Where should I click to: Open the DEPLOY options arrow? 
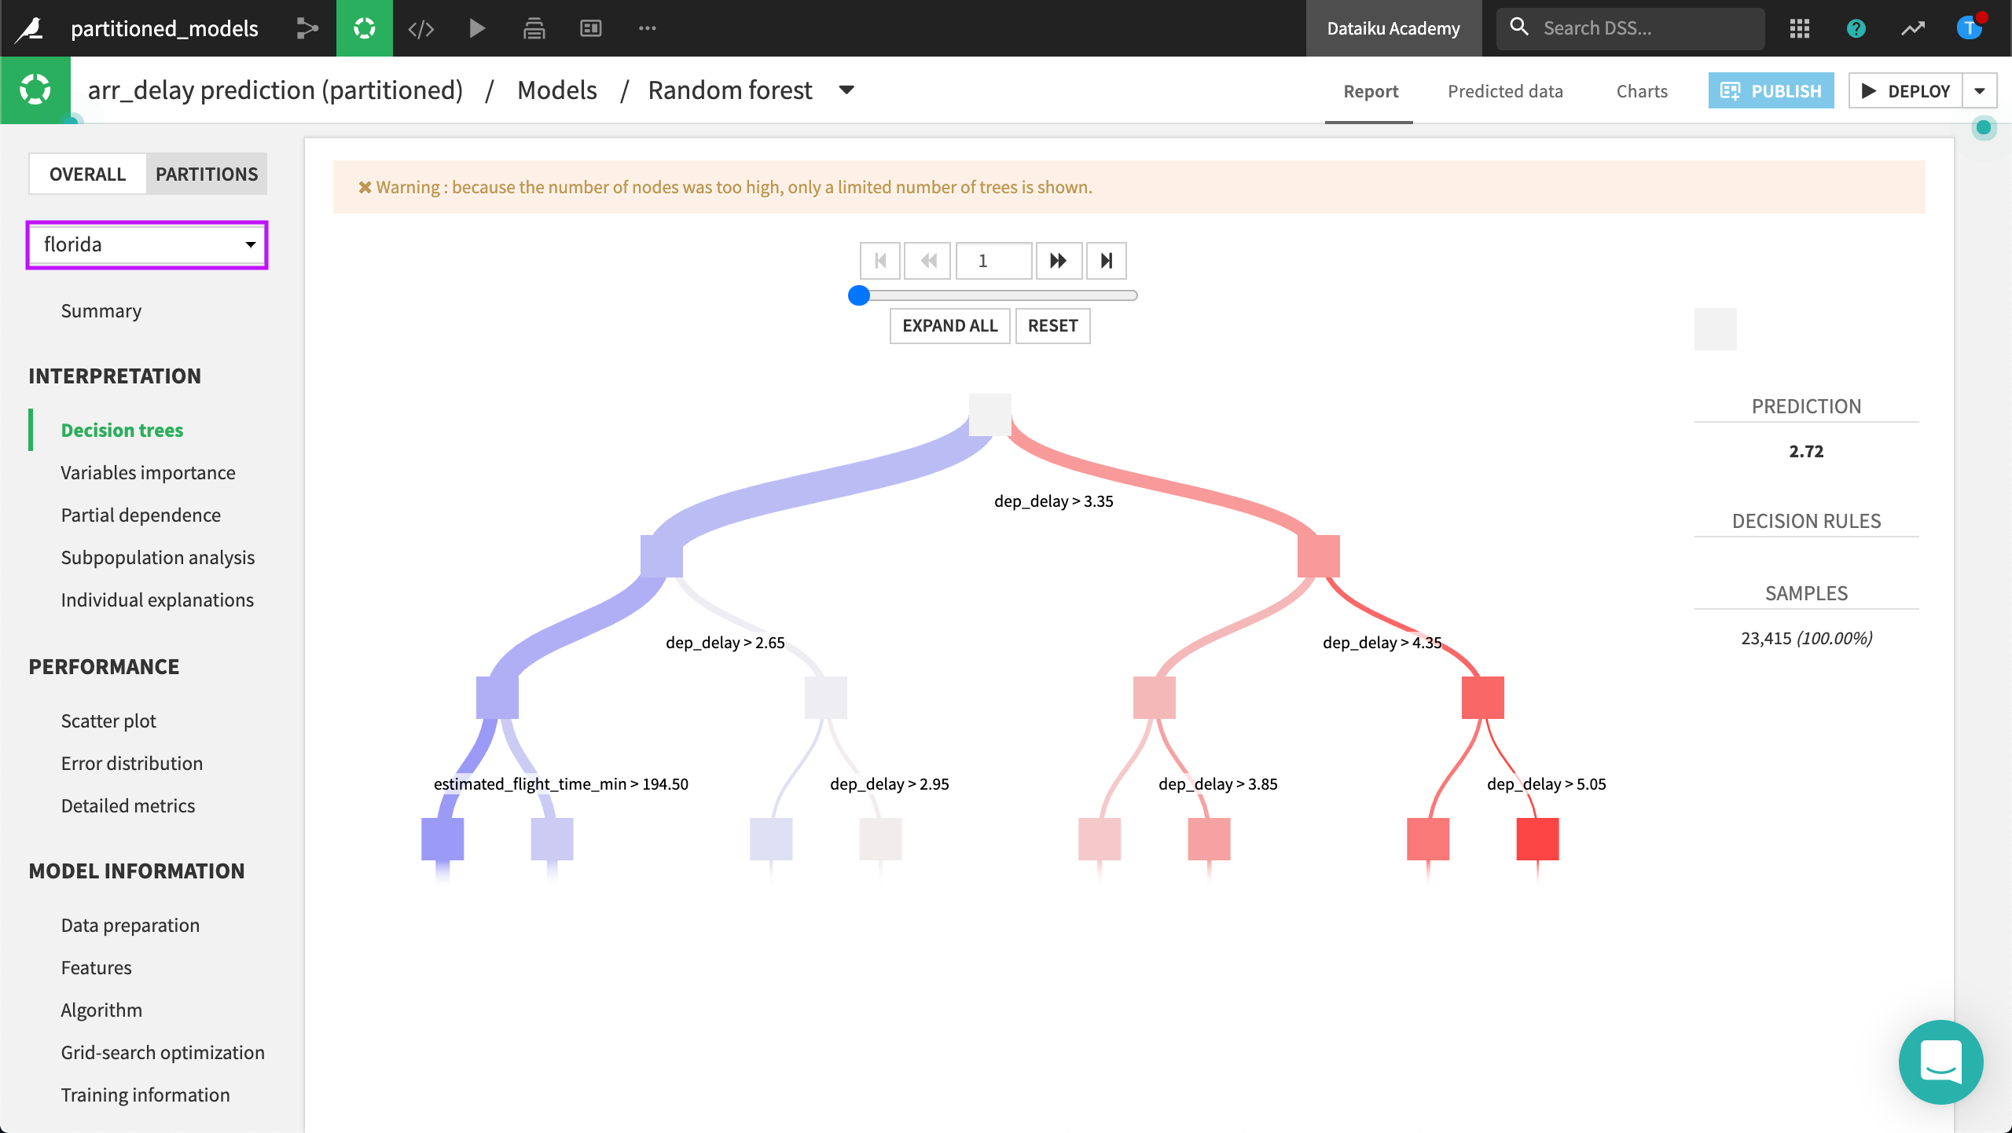click(x=1980, y=91)
